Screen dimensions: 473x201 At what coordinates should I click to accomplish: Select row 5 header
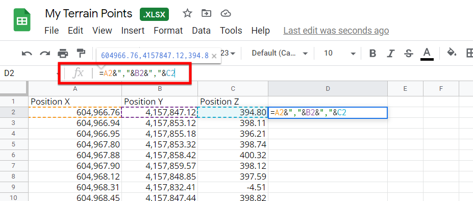14,144
